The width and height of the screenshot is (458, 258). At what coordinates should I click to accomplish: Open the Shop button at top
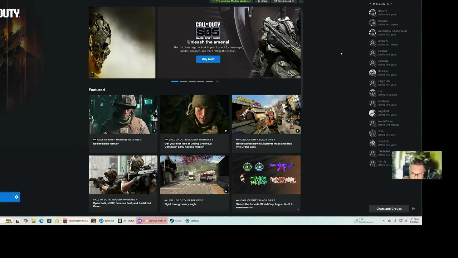point(263,1)
